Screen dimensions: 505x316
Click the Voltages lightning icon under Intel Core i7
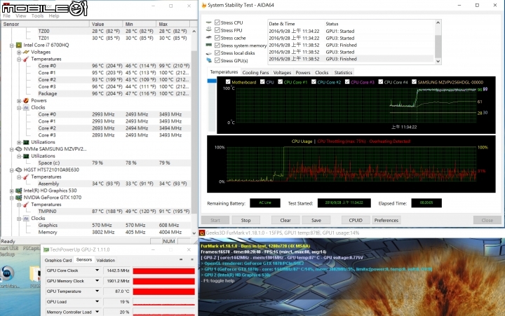(26, 52)
